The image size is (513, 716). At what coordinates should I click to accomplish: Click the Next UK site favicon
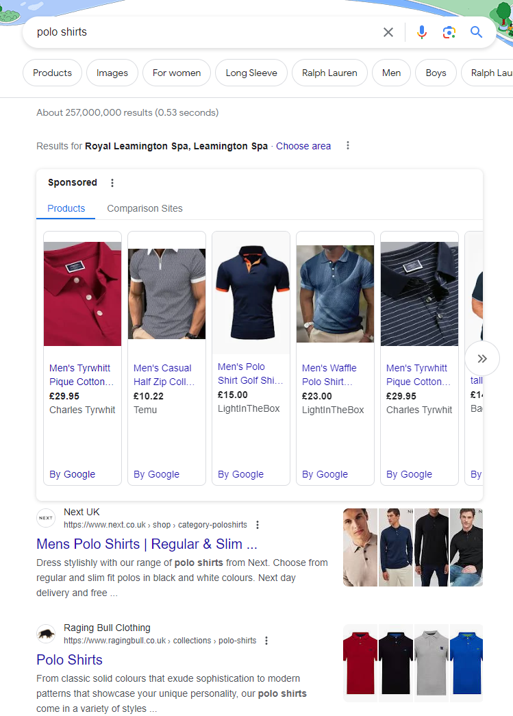46,518
